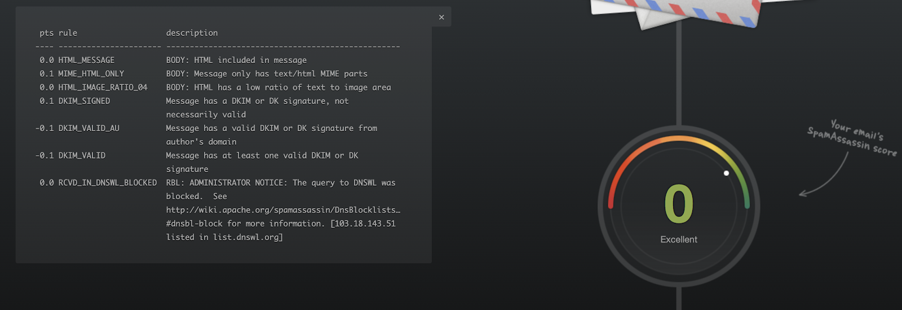Viewport: 902px width, 310px height.
Task: Close the SpamAssassin rules popup
Action: [441, 17]
